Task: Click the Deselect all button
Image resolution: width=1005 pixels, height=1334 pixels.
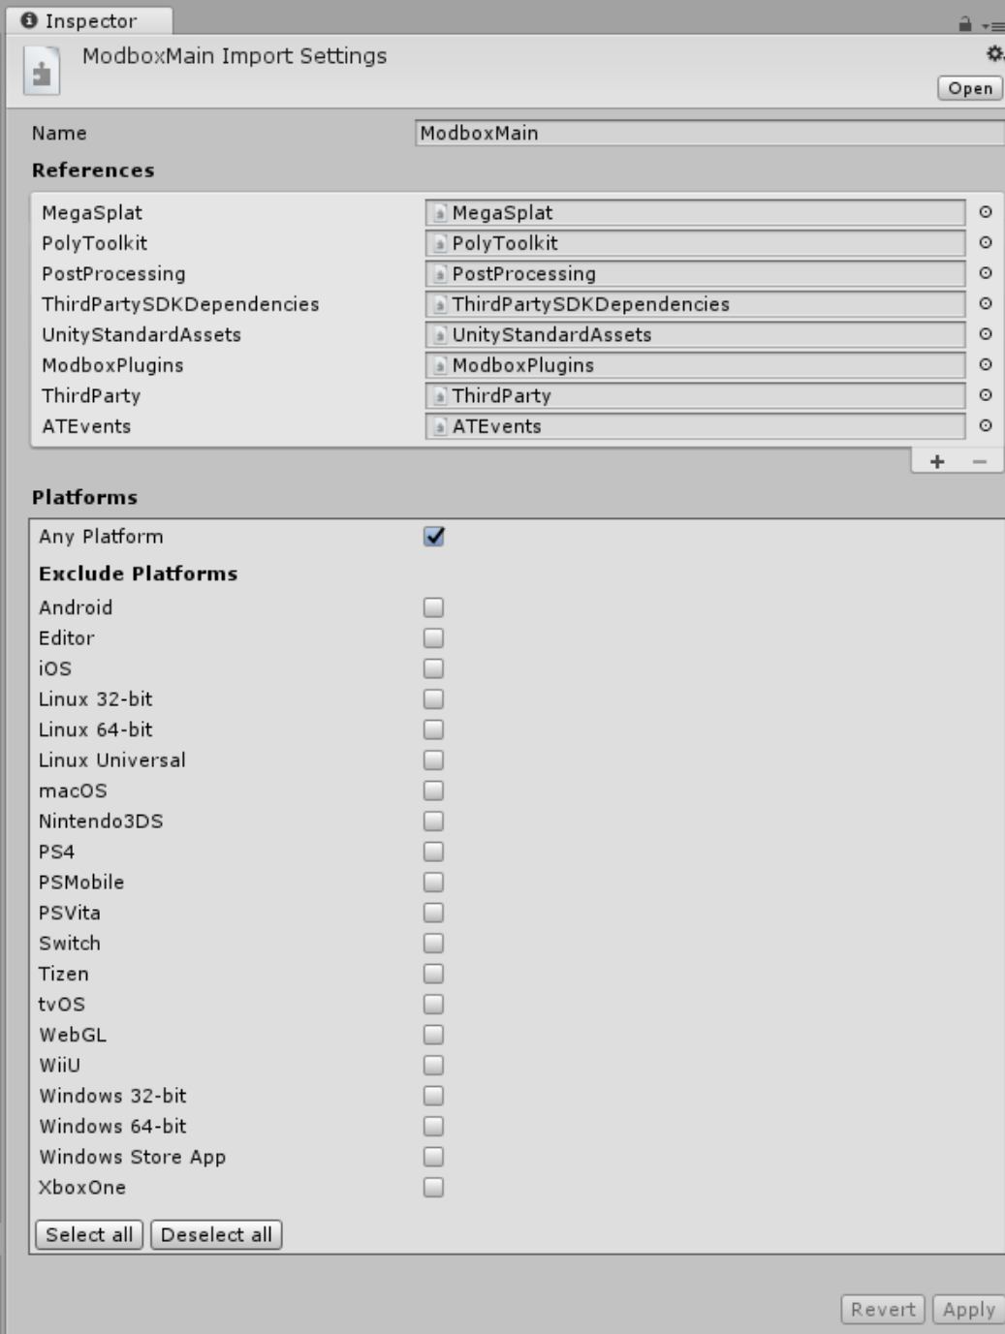Action: point(216,1235)
